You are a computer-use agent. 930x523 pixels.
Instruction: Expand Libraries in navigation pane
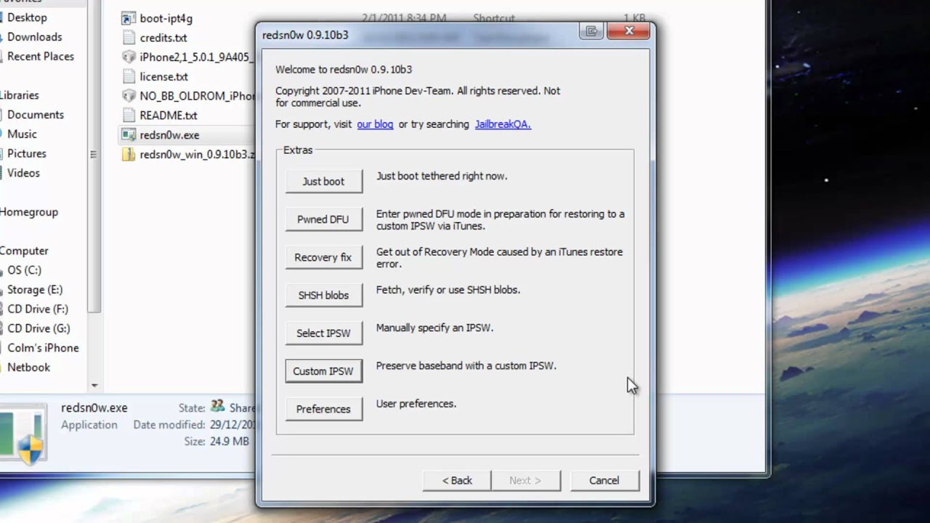20,95
